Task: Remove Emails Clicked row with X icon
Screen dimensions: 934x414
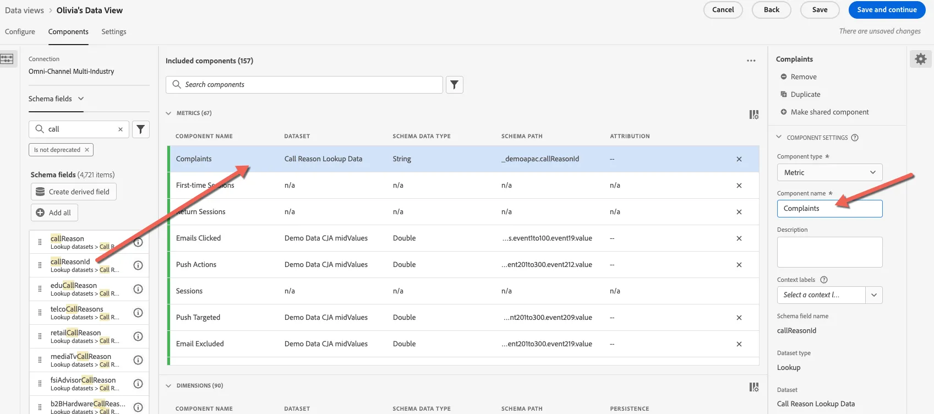Action: (x=739, y=238)
